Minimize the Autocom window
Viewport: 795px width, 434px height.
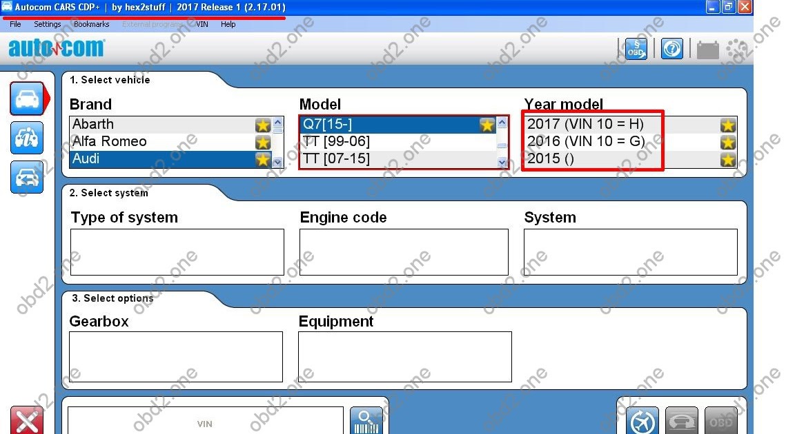pos(712,7)
